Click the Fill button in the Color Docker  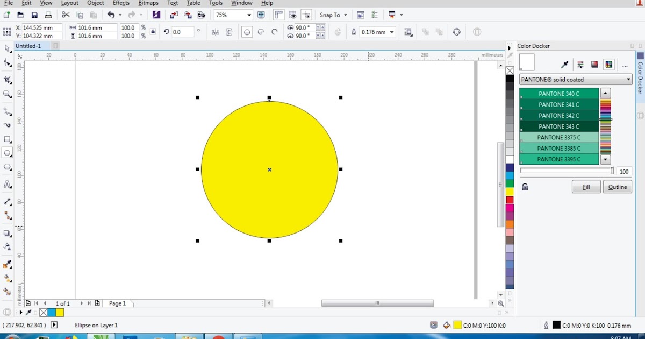pos(586,186)
